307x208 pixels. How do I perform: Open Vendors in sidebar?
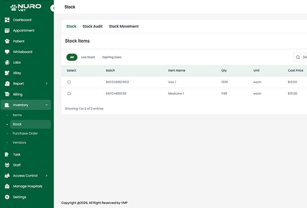19,143
